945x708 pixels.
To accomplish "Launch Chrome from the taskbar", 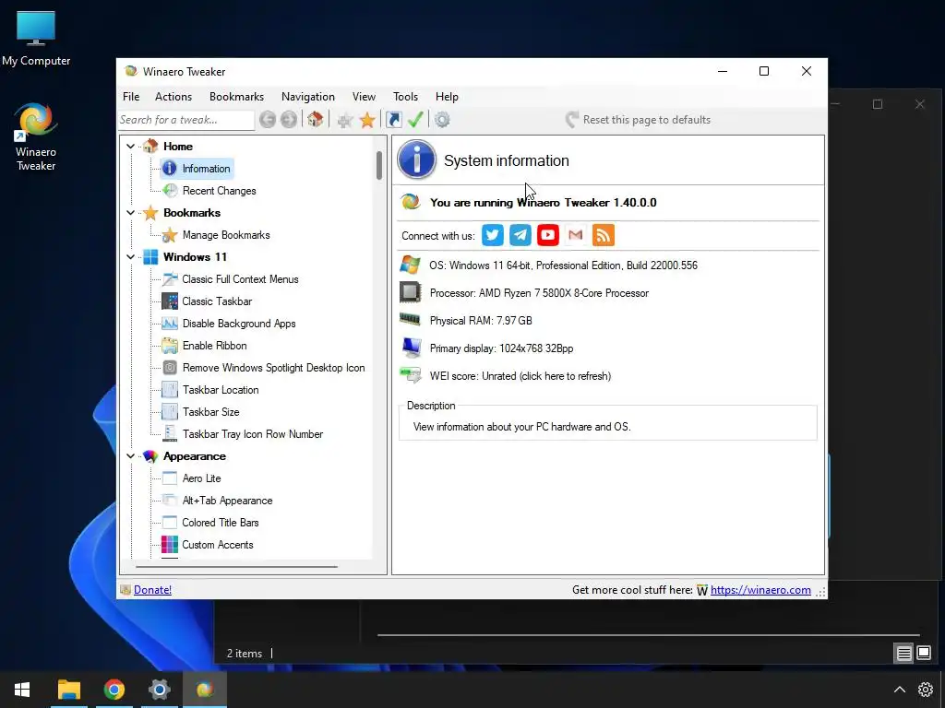I will coord(114,689).
